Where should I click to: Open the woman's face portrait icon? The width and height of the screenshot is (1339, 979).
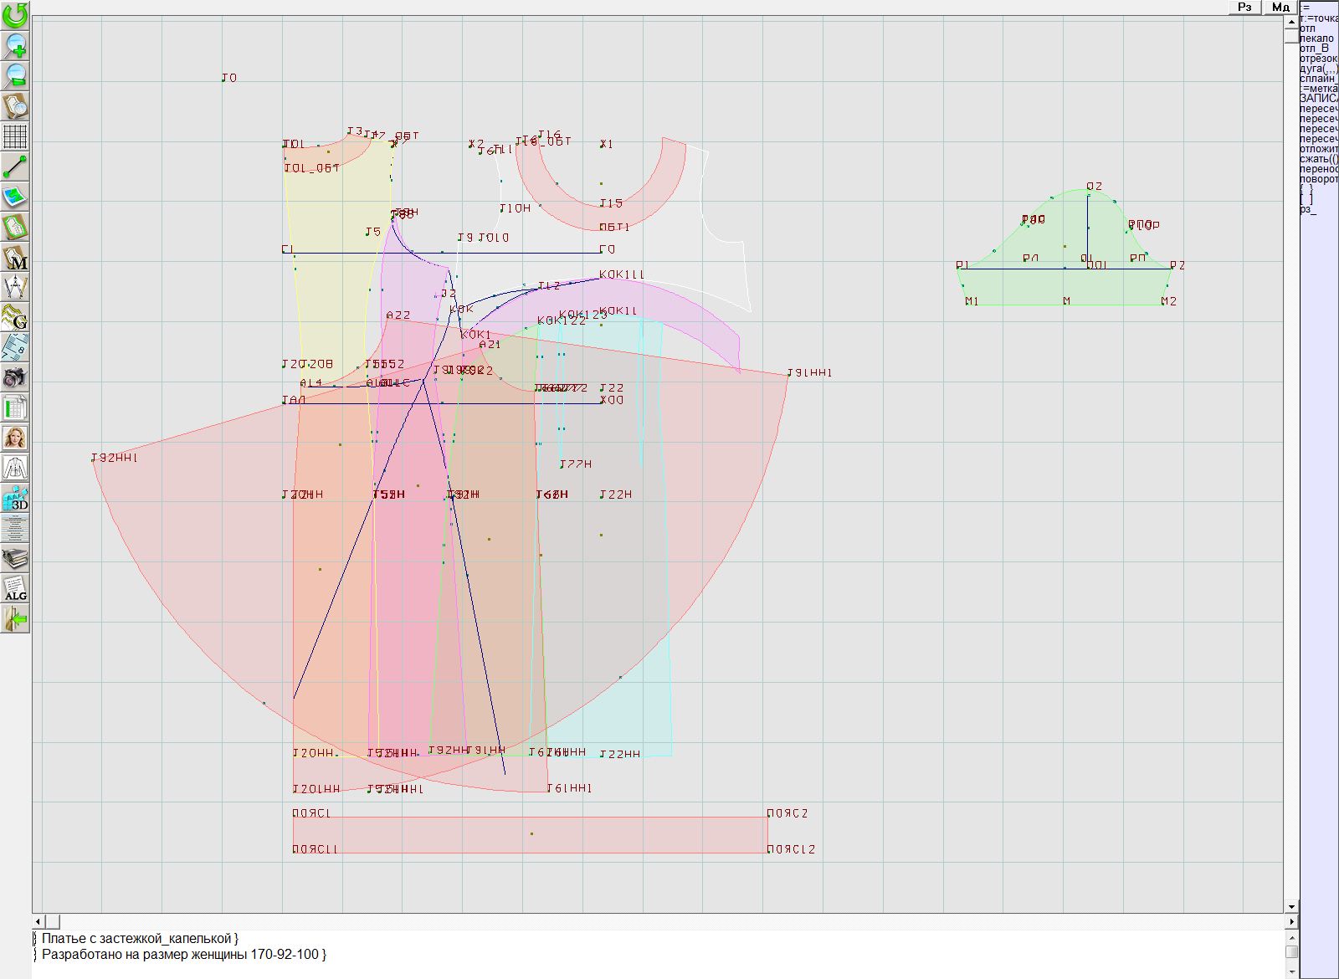pyautogui.click(x=15, y=438)
